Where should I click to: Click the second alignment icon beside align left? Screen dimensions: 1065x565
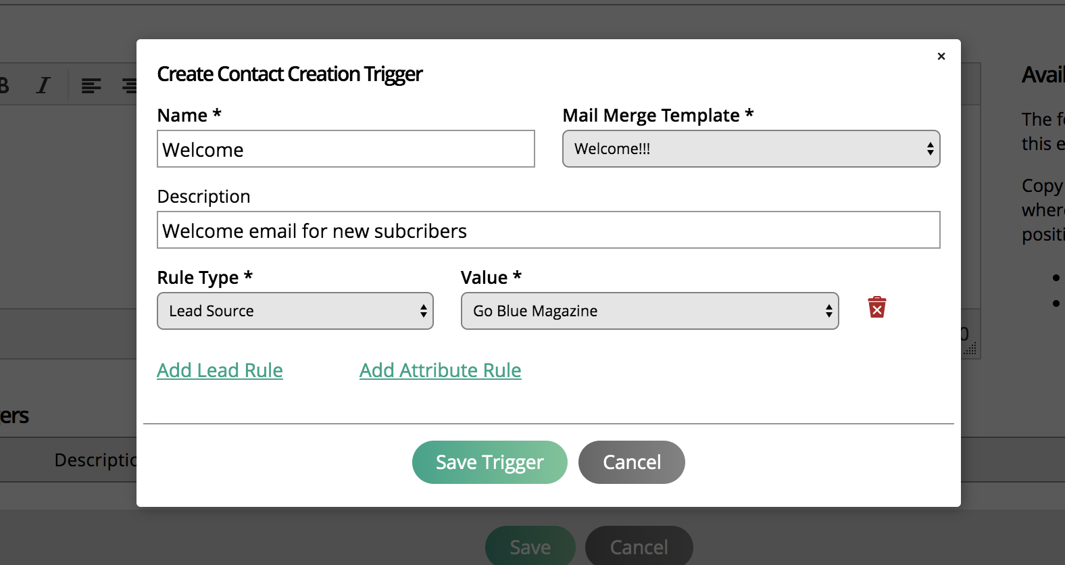129,86
